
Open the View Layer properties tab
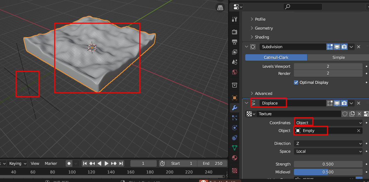[x=235, y=52]
